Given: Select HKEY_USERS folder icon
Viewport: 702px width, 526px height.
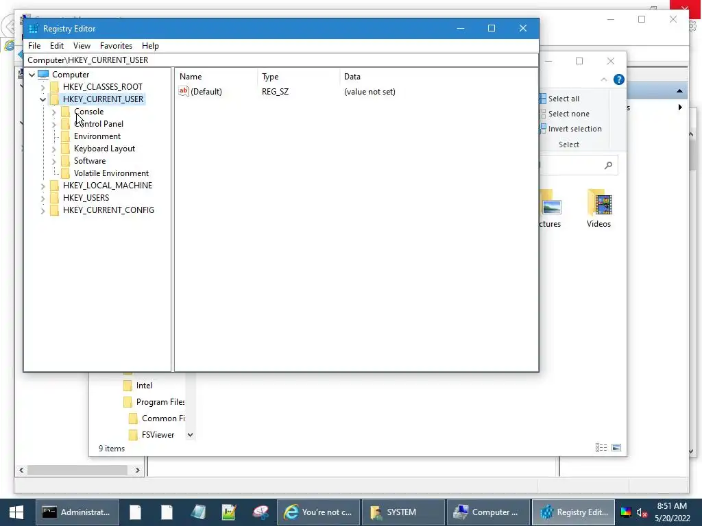Looking at the screenshot, I should point(54,198).
